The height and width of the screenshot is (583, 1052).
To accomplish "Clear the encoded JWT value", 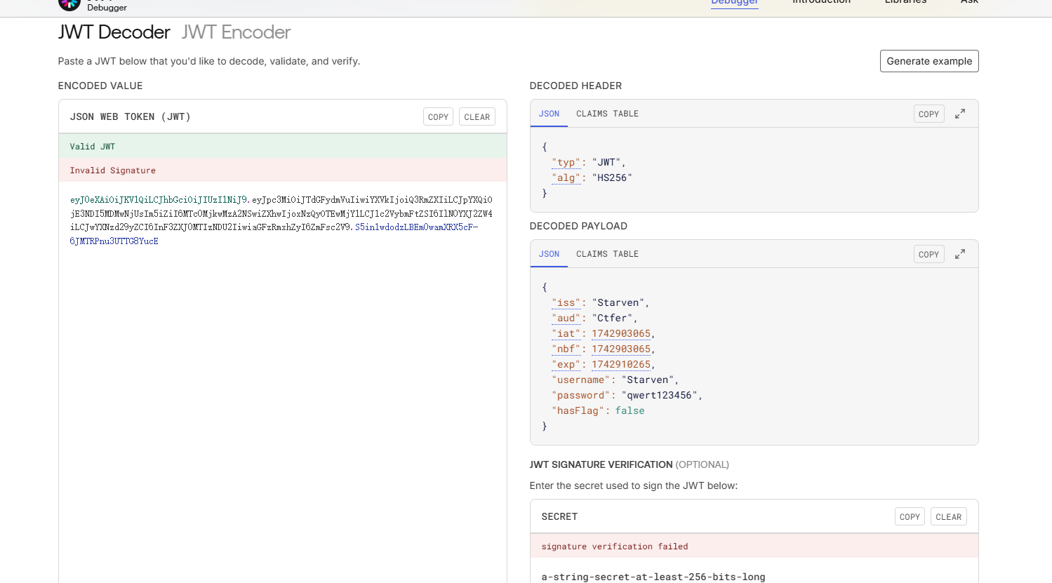I will 477,117.
